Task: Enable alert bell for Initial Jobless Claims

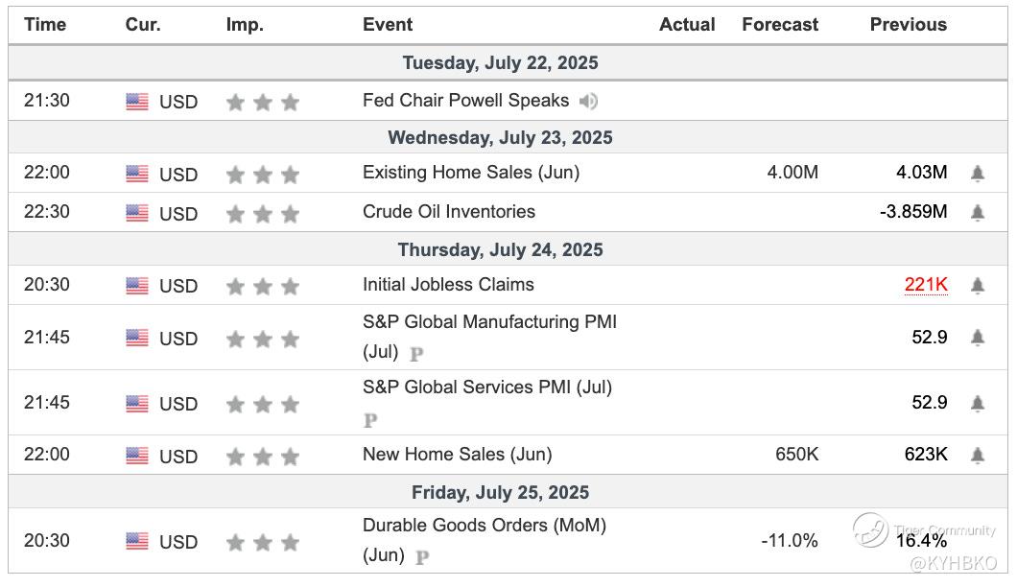Action: tap(977, 285)
